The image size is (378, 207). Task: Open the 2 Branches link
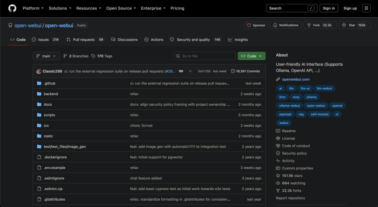tap(76, 56)
